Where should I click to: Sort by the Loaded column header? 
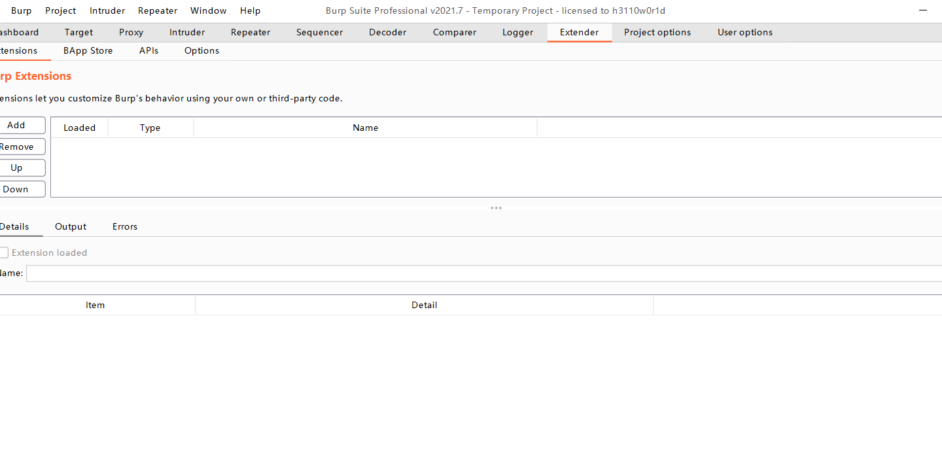tap(80, 128)
